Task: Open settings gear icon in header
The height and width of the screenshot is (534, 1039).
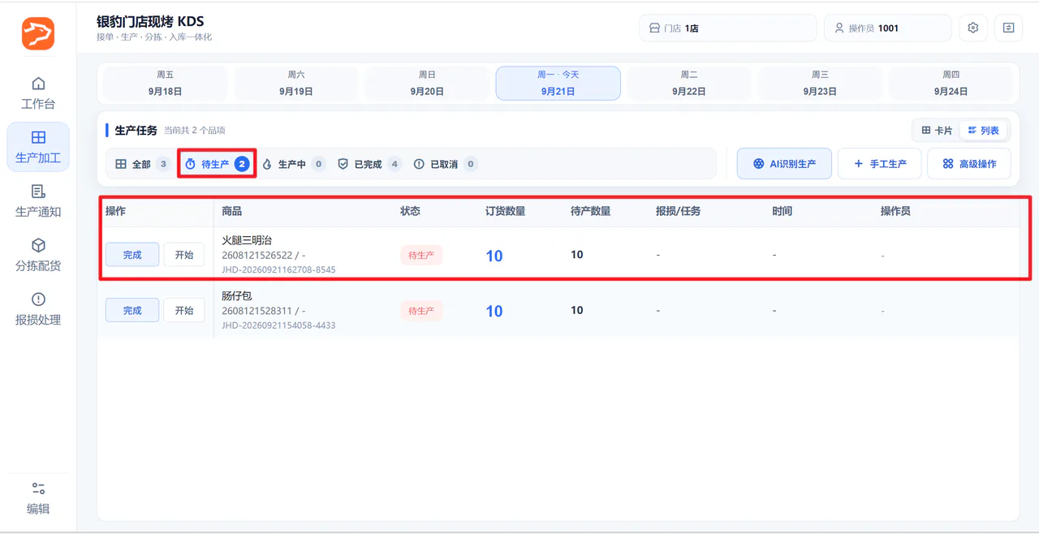Action: coord(973,28)
